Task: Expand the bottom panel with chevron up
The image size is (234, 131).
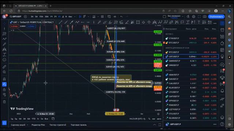Action: (x=155, y=125)
